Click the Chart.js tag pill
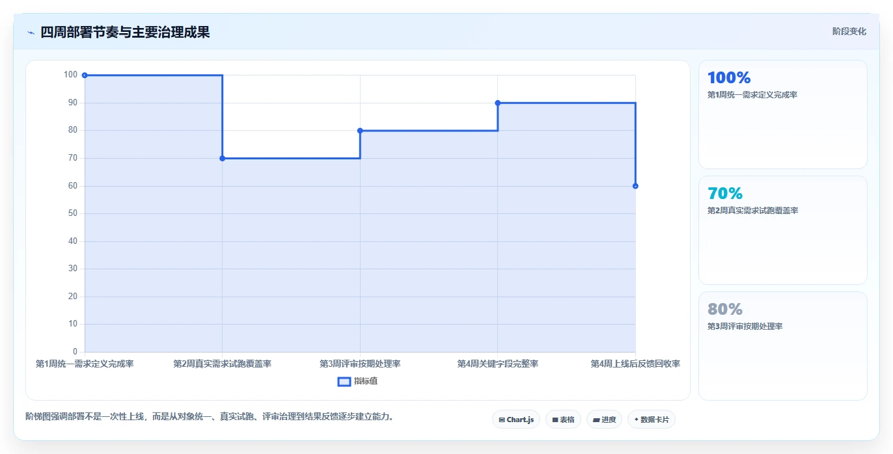Screen dimensions: 893x454 pyautogui.click(x=515, y=420)
